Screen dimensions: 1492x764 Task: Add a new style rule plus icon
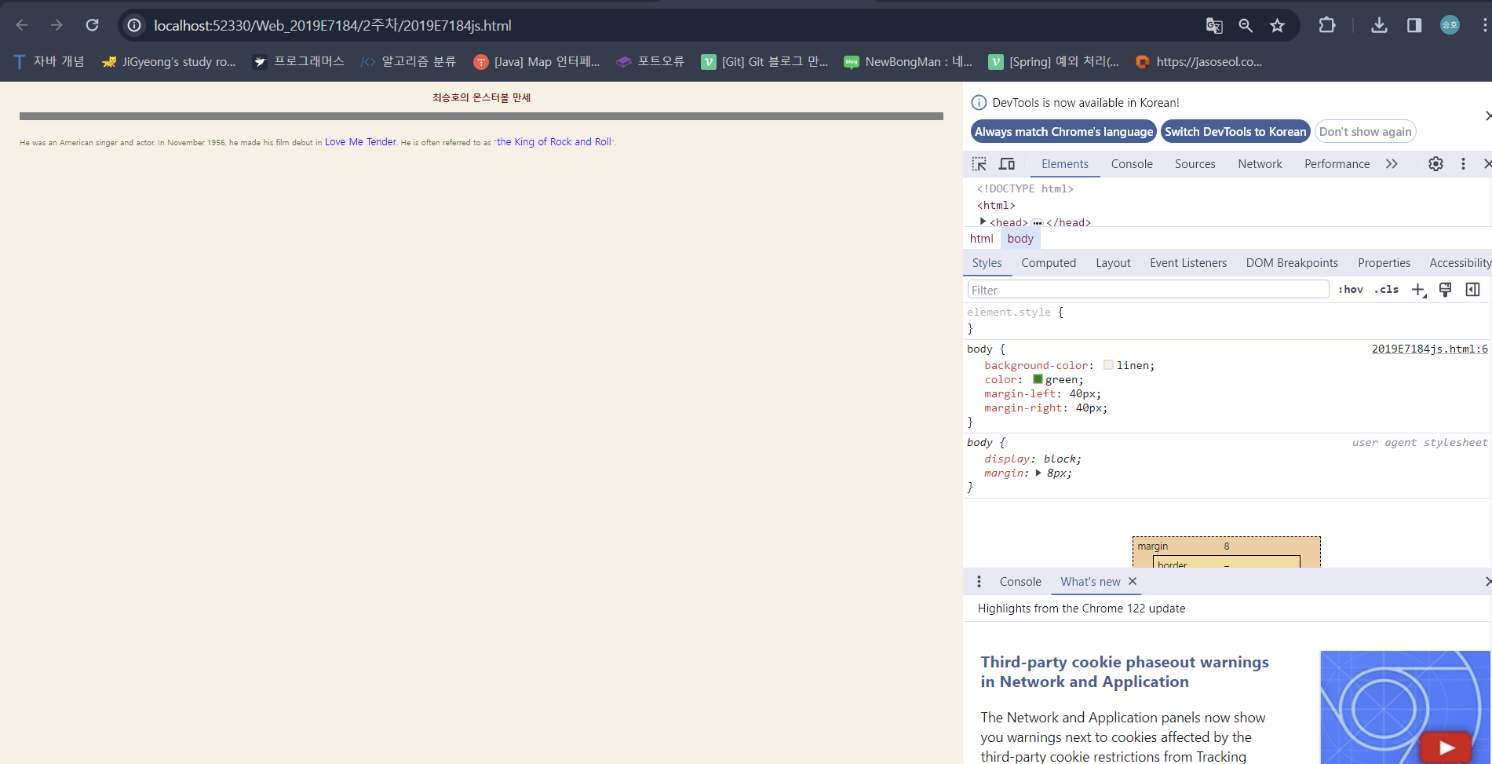(1418, 290)
